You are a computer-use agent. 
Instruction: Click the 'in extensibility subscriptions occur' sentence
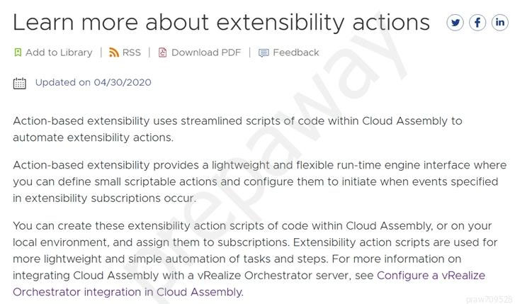click(104, 198)
